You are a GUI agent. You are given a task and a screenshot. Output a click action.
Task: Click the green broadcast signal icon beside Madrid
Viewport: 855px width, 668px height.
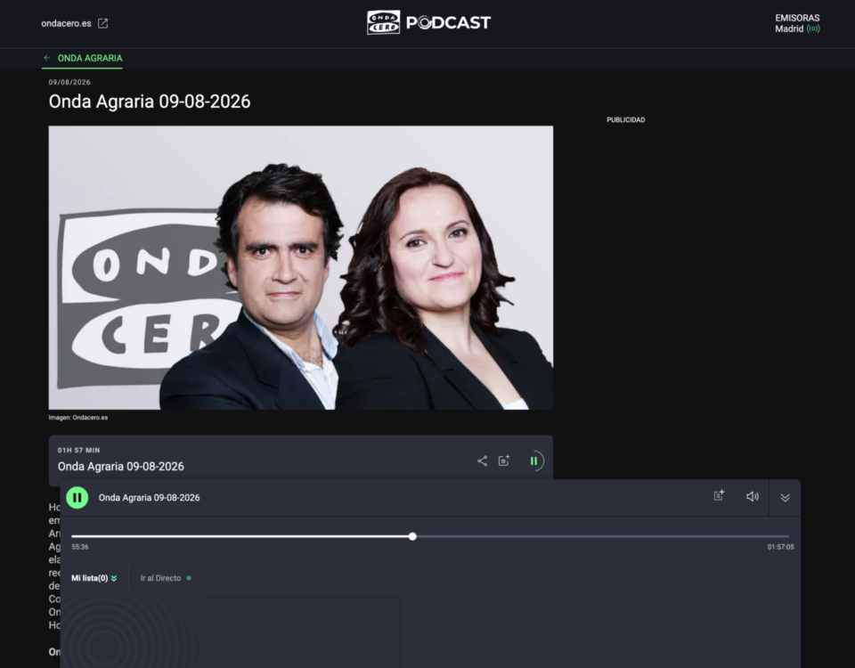click(x=813, y=29)
